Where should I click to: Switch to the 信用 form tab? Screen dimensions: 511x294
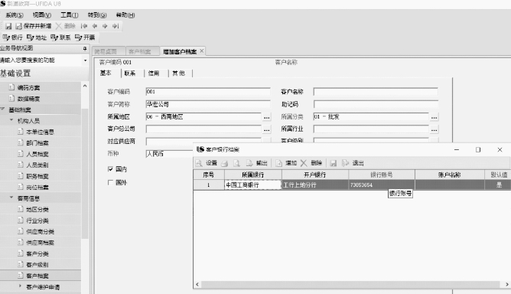click(154, 73)
